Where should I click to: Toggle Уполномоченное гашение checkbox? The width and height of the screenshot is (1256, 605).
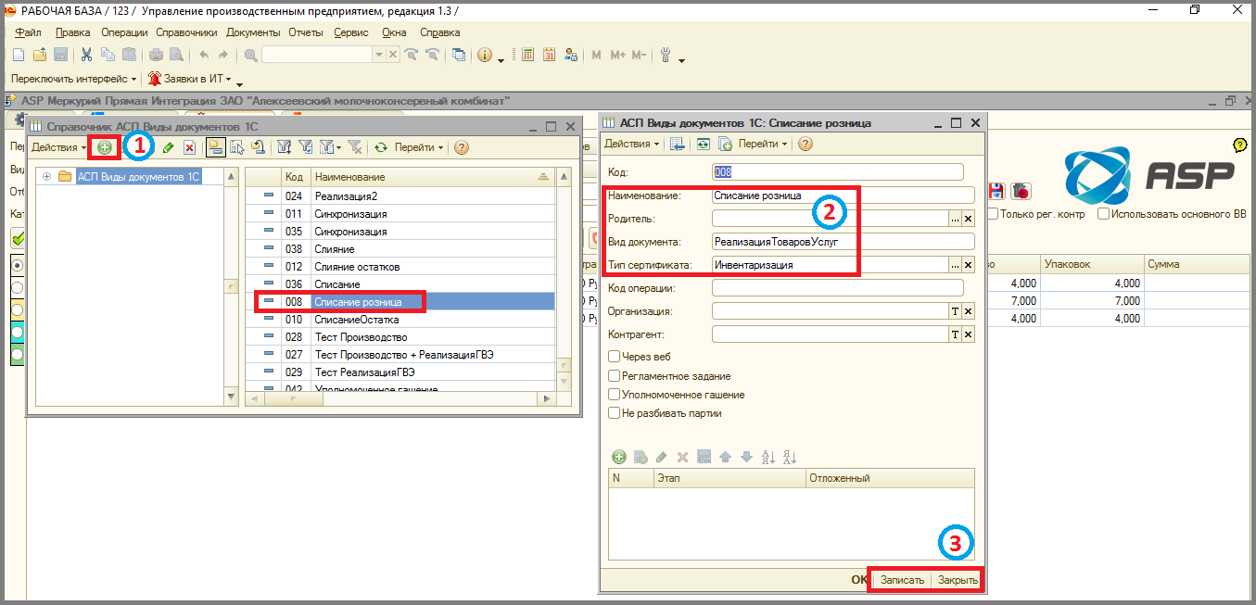614,395
